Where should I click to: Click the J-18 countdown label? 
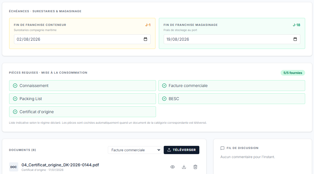pos(296,25)
